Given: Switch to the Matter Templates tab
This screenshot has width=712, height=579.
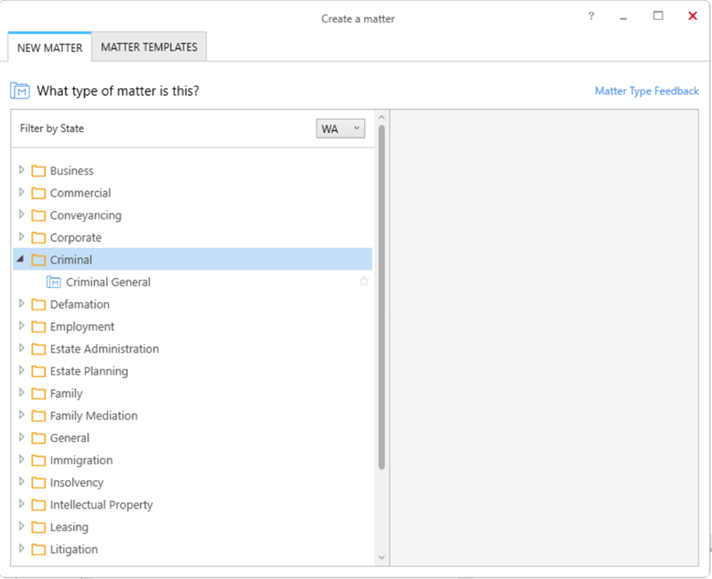Looking at the screenshot, I should click(x=149, y=47).
